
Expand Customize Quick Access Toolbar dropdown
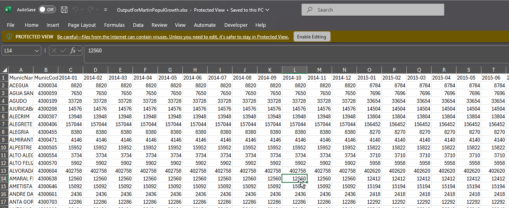pos(105,10)
